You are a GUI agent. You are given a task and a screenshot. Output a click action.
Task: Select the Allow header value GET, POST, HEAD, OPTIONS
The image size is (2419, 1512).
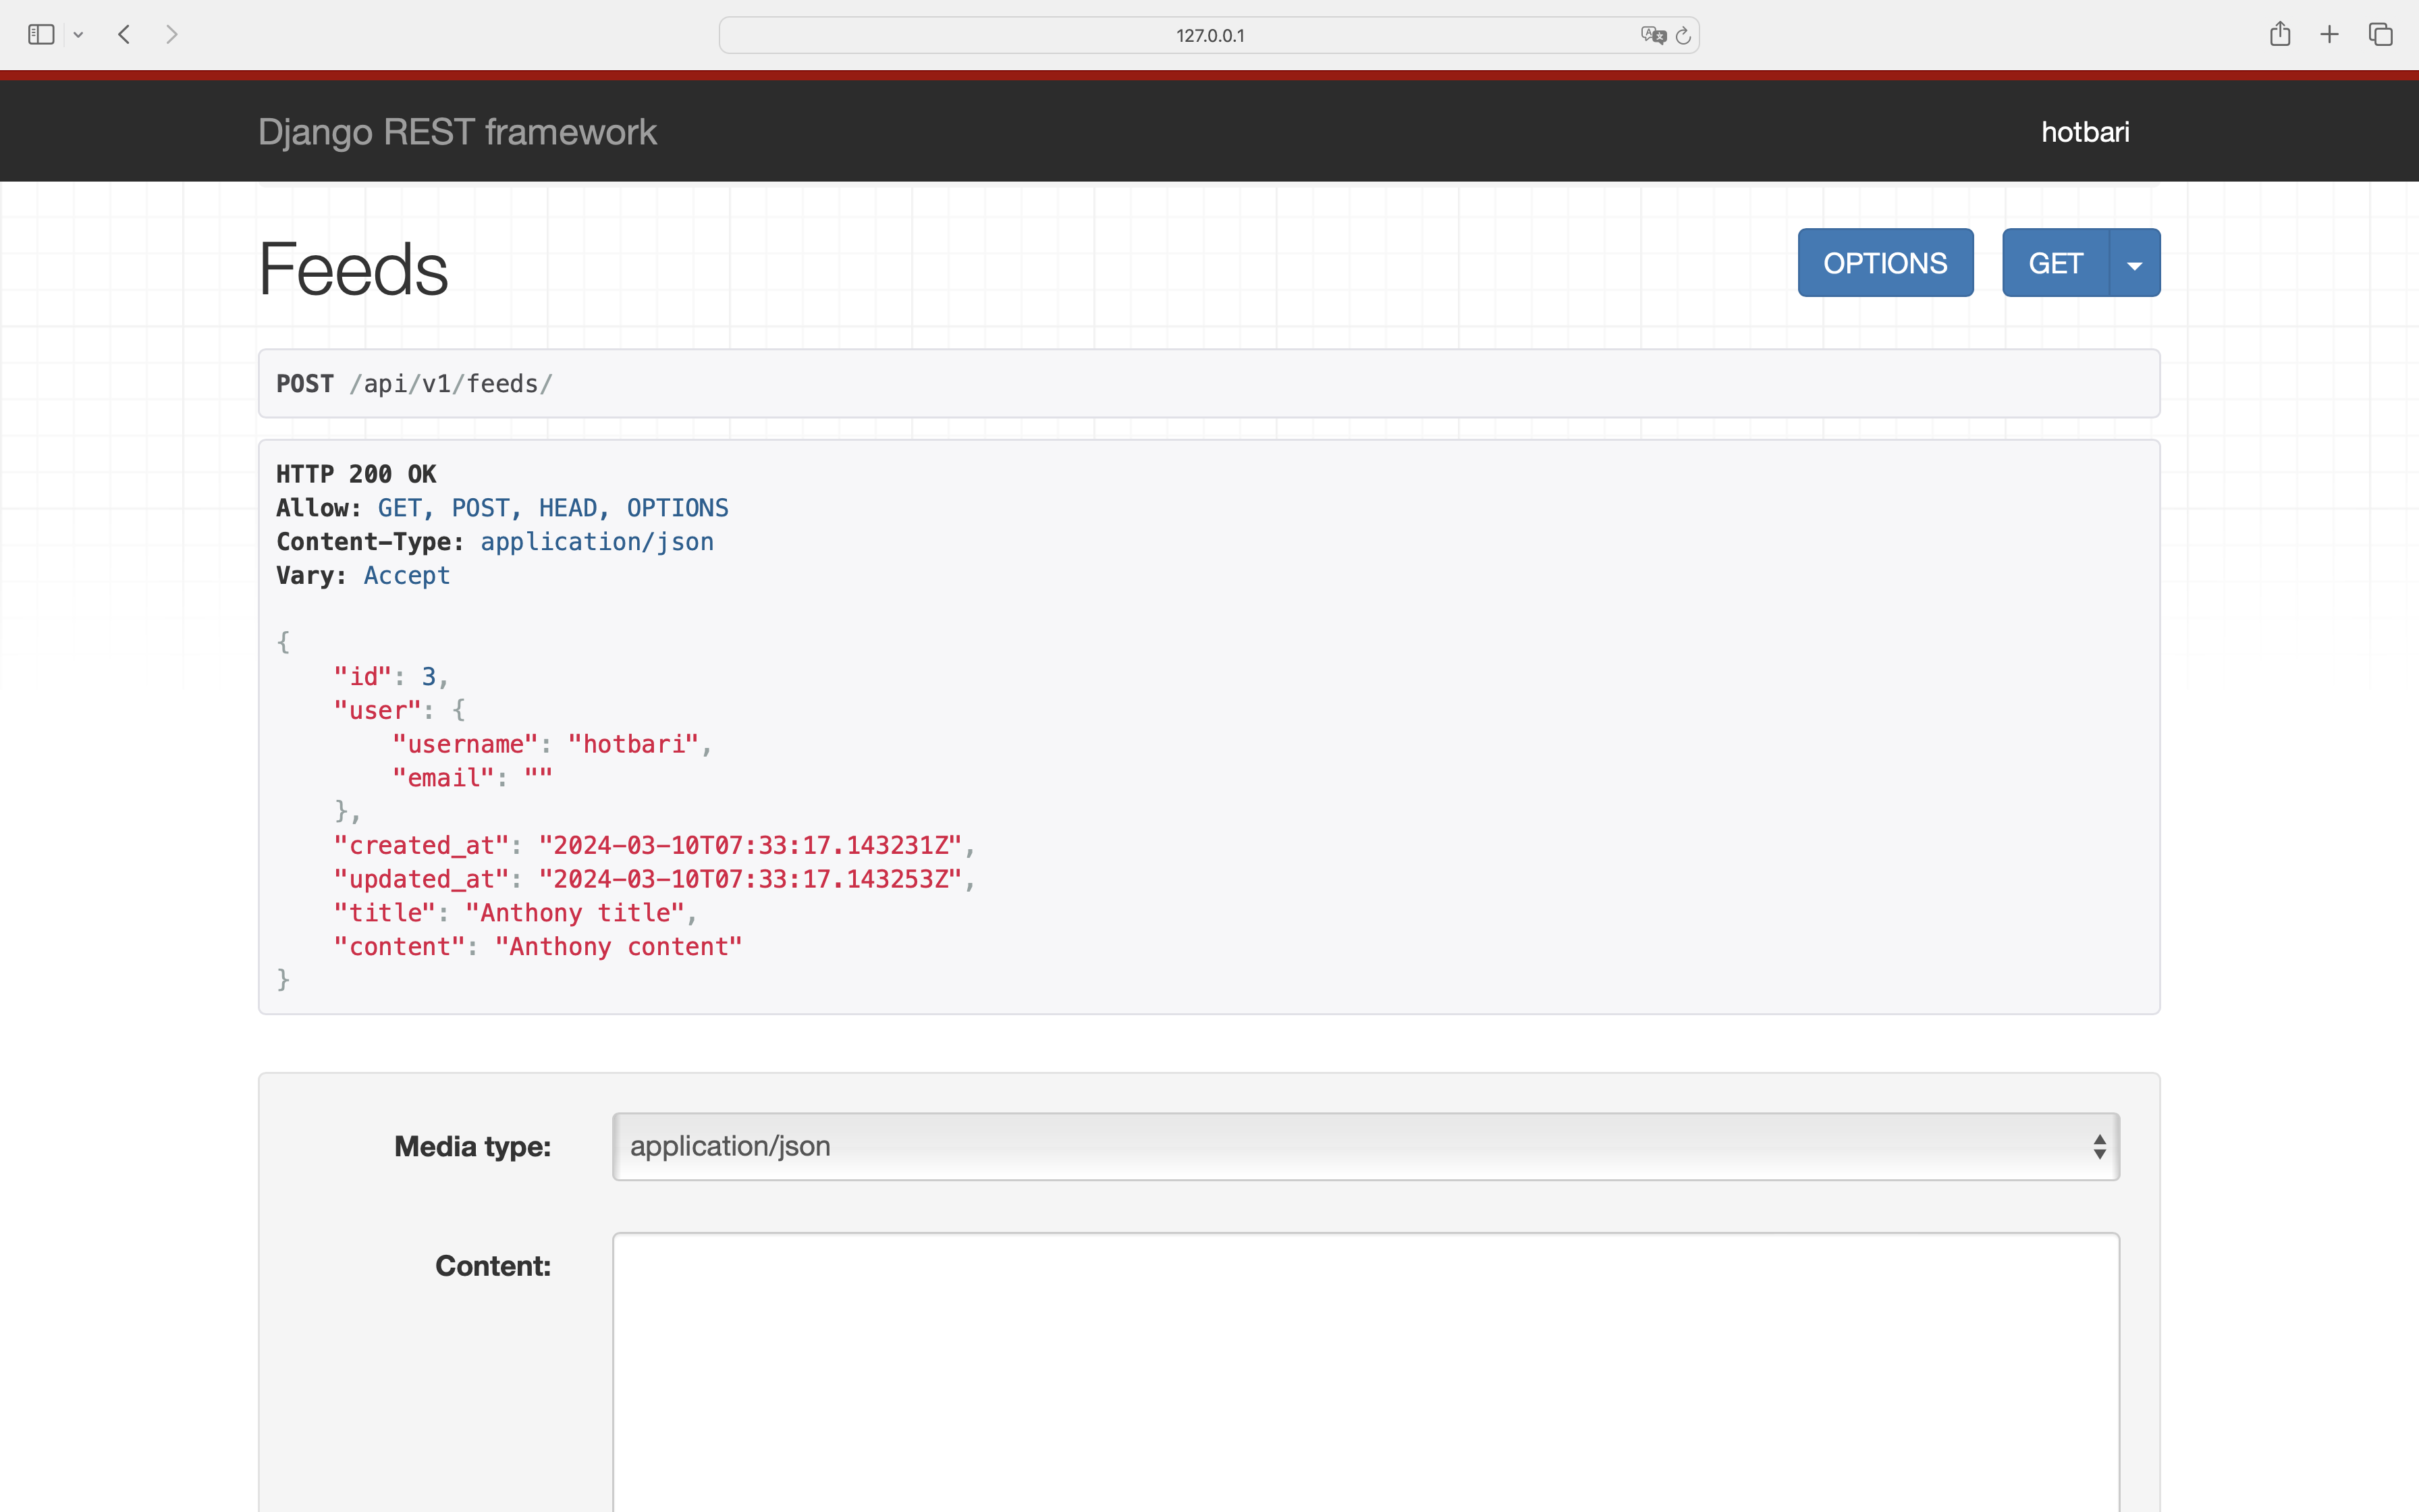pyautogui.click(x=553, y=508)
